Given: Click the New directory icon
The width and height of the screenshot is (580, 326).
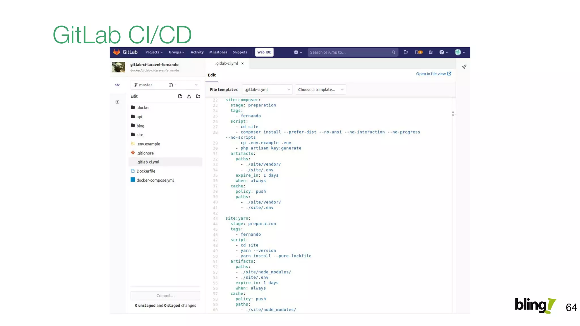Looking at the screenshot, I should (x=198, y=96).
